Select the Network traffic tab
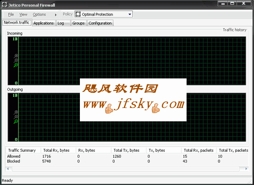This screenshot has width=254, height=185. point(17,23)
